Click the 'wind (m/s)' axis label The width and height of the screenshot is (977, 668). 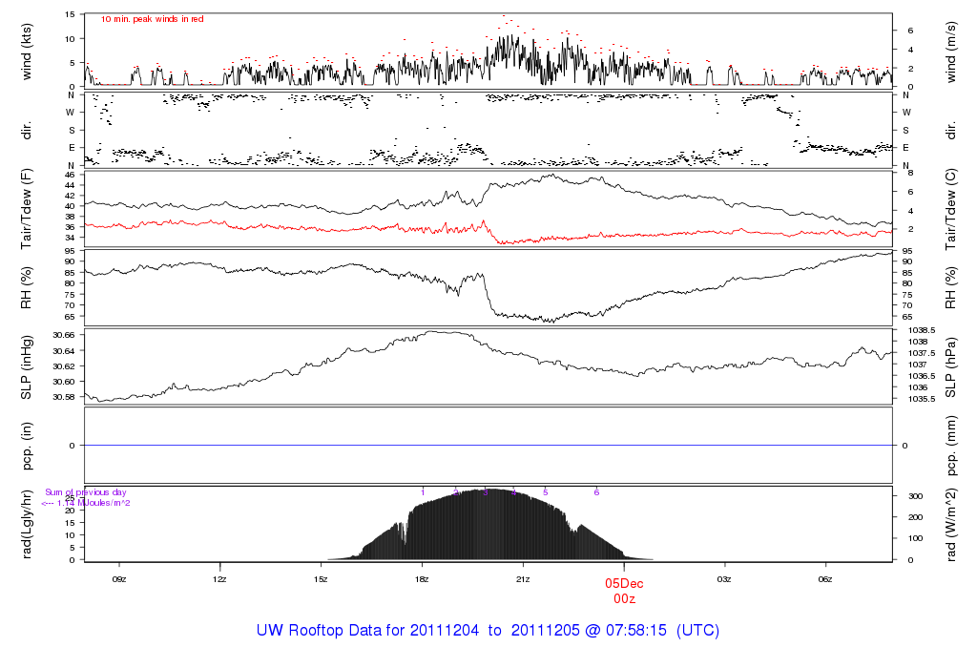tap(951, 50)
